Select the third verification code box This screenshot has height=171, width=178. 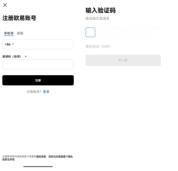[x=117, y=32]
